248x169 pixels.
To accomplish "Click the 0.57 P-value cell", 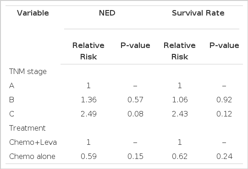I will click(135, 100).
